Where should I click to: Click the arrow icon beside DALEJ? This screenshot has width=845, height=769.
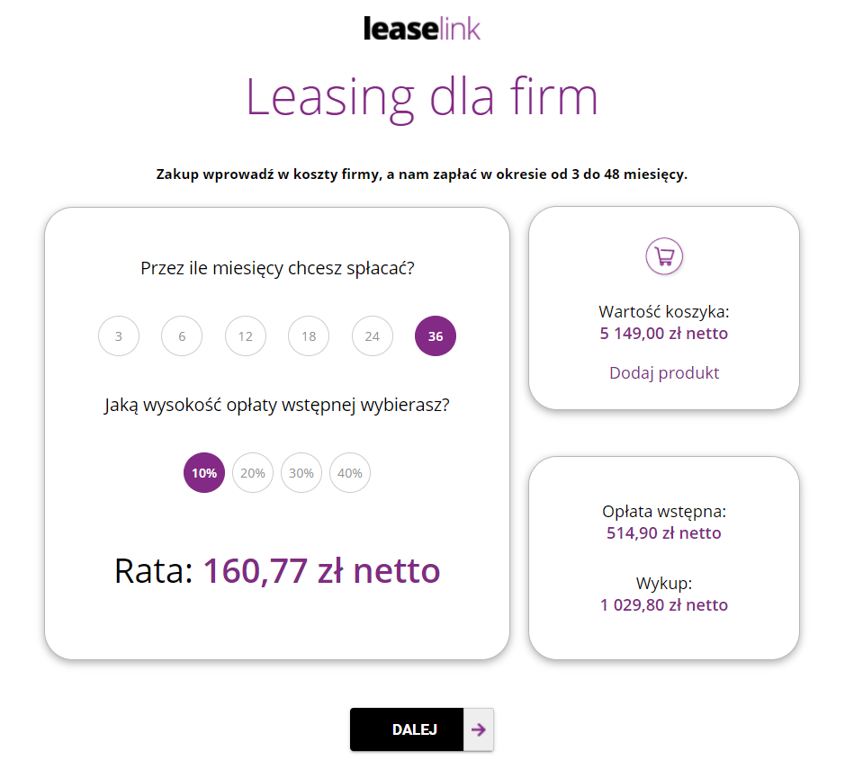coord(479,729)
